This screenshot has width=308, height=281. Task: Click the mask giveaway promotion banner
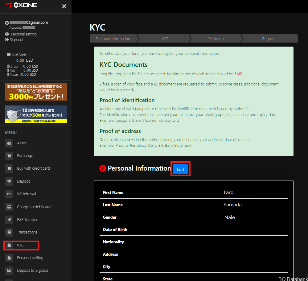coord(36,114)
